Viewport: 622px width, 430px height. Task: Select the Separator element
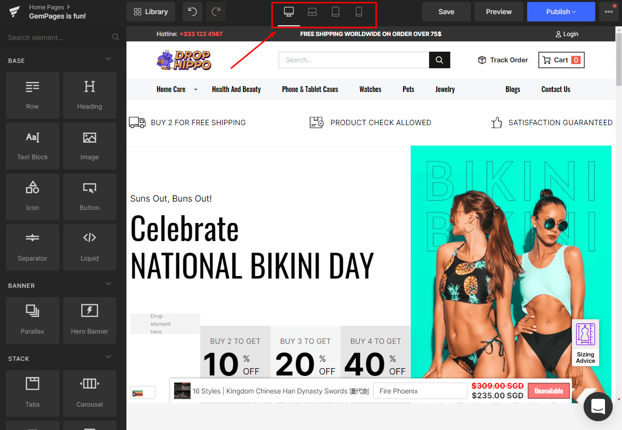click(33, 247)
